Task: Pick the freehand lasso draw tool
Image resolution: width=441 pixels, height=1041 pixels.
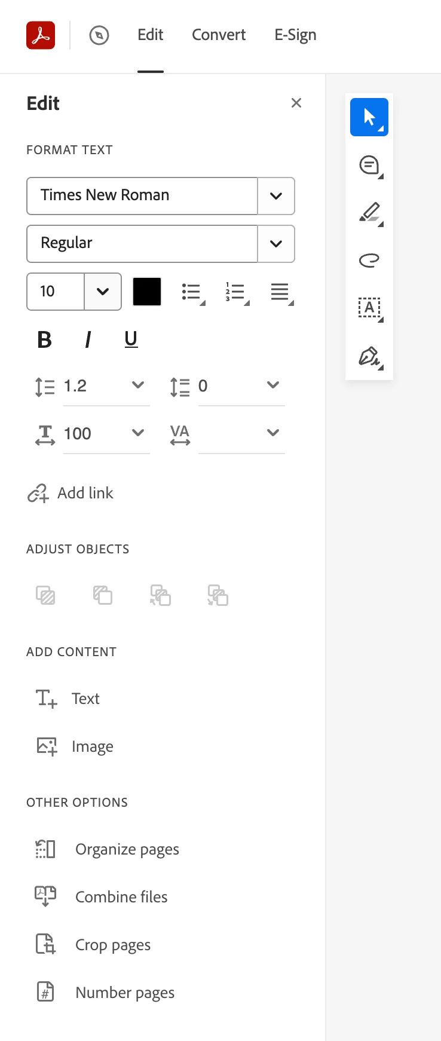Action: point(369,261)
